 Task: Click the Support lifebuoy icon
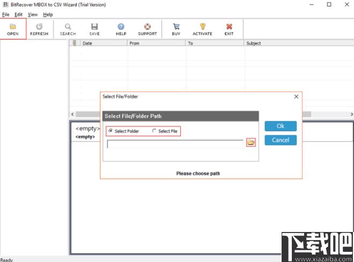[147, 27]
